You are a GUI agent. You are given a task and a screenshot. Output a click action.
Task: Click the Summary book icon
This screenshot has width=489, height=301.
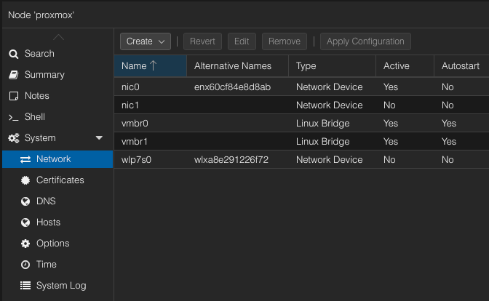coord(13,75)
